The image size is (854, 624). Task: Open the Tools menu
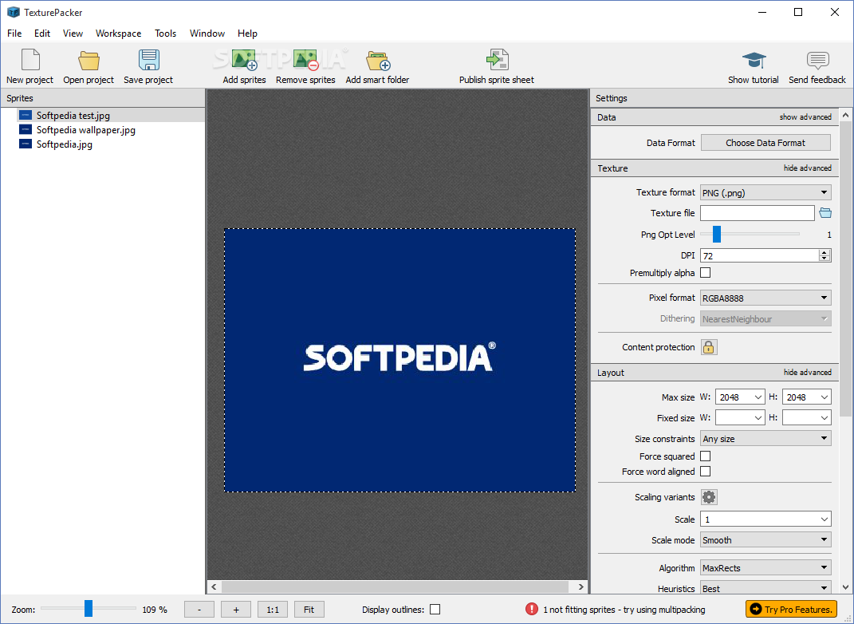pos(165,34)
